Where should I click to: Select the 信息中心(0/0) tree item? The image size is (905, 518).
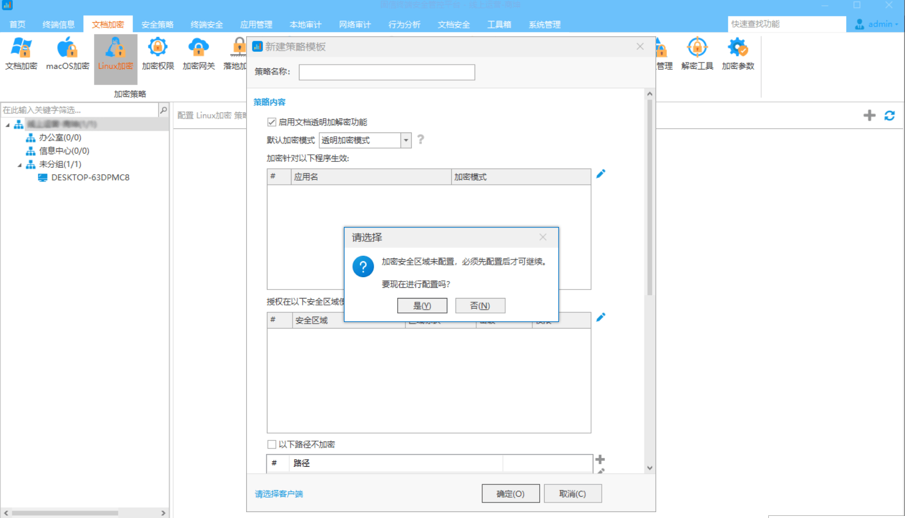click(64, 151)
